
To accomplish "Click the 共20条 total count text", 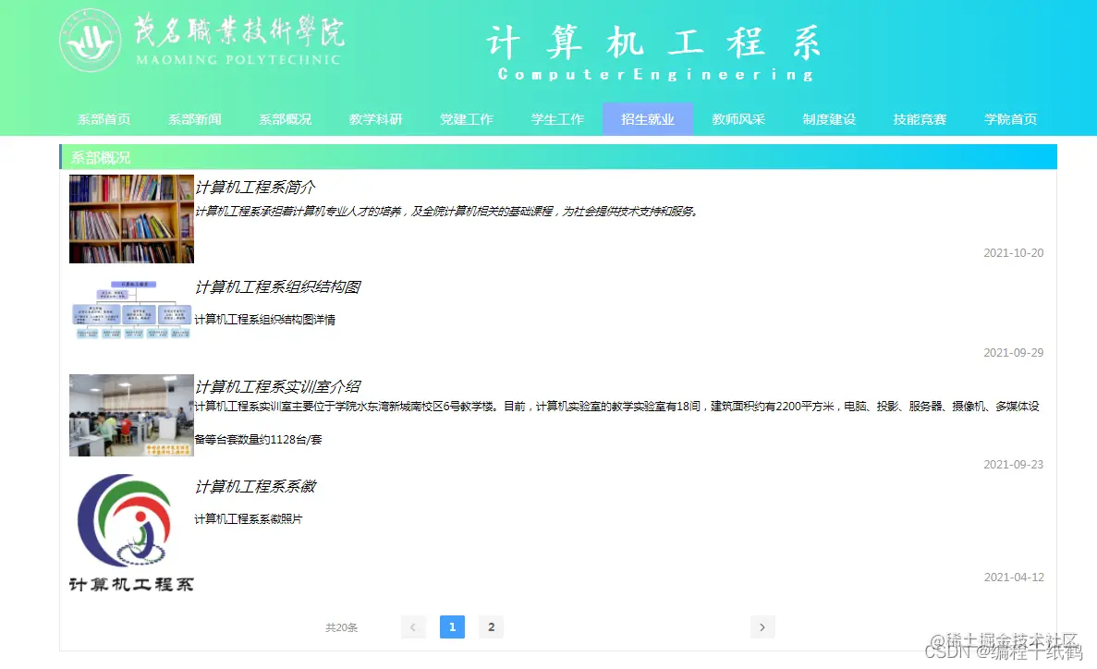I will click(x=341, y=627).
